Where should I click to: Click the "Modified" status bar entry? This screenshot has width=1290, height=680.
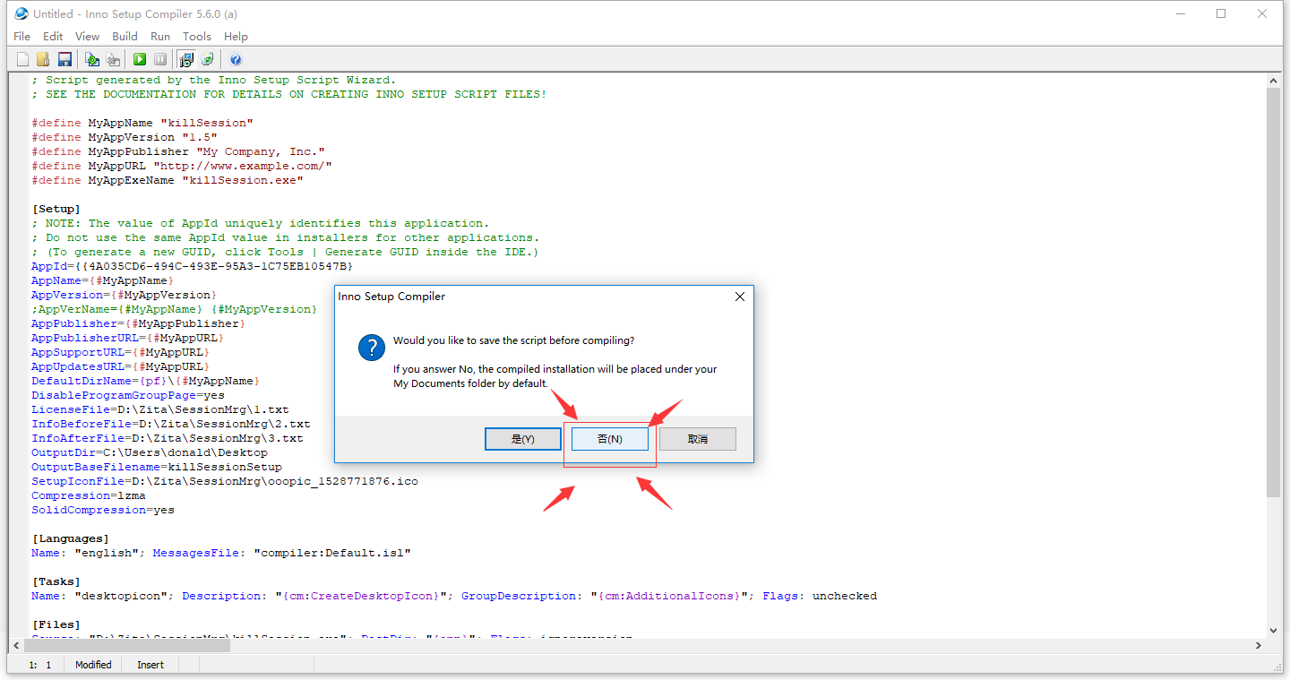tap(93, 665)
